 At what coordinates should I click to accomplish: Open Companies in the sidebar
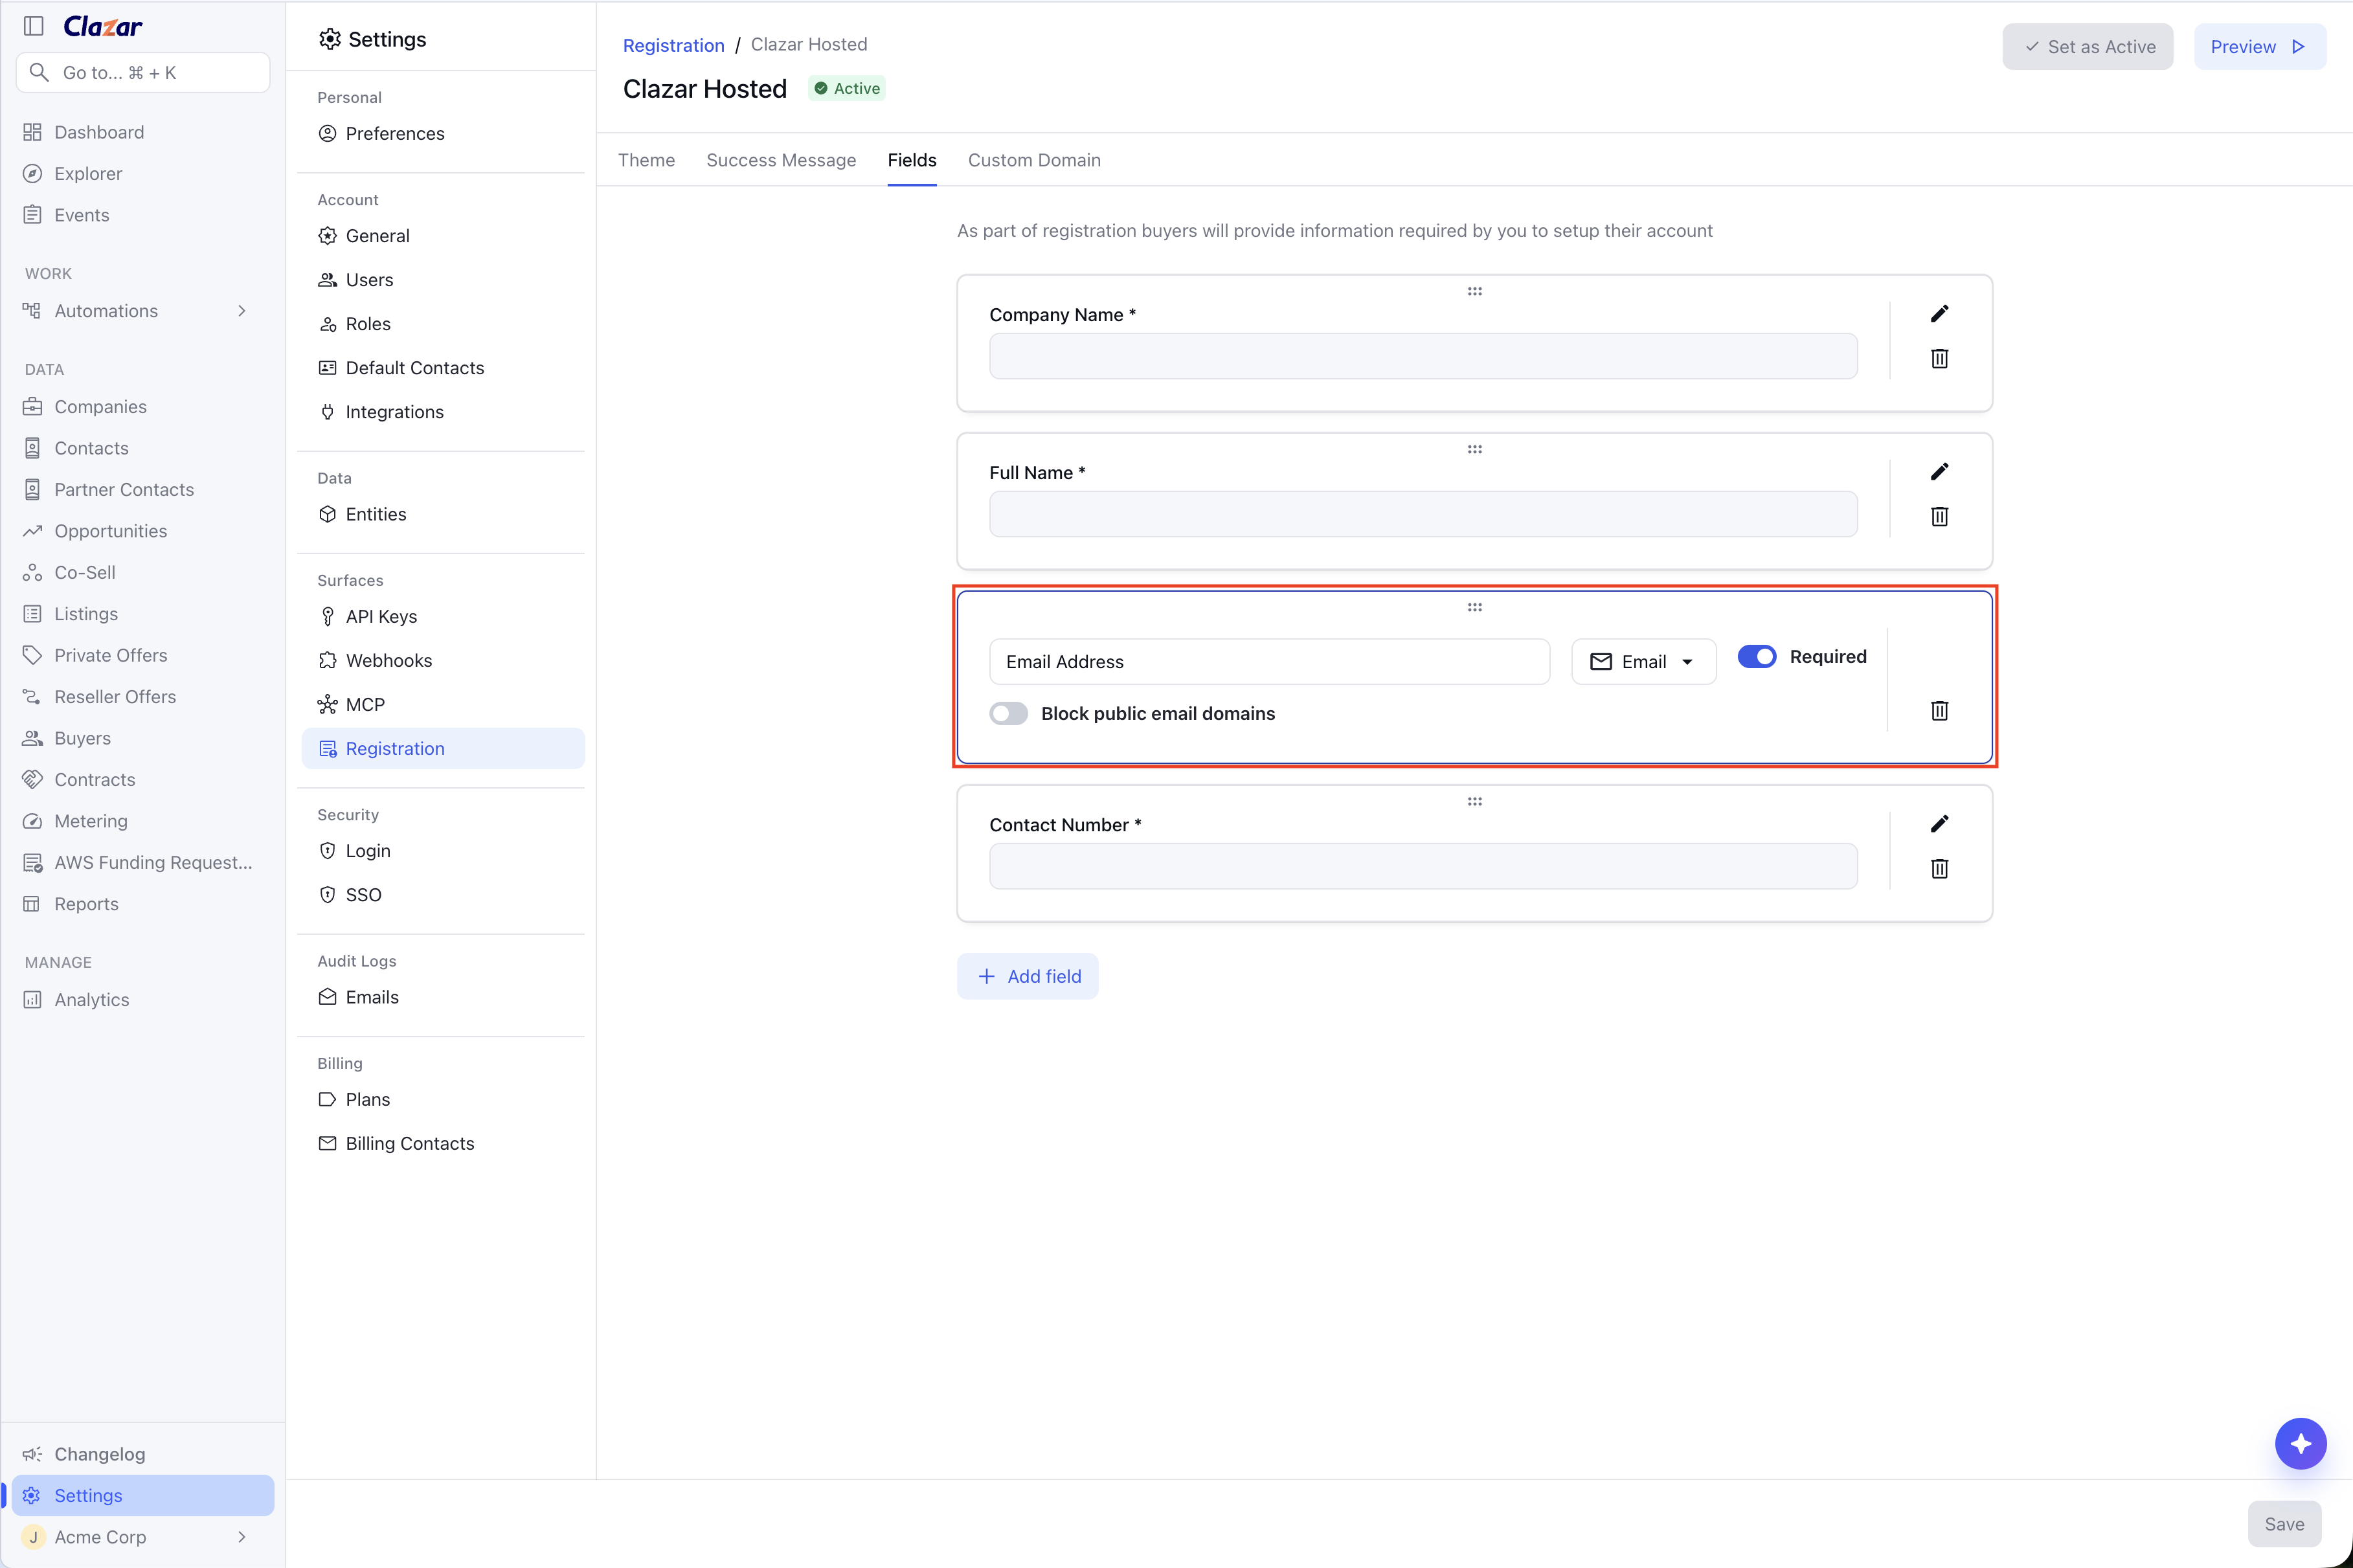143,407
